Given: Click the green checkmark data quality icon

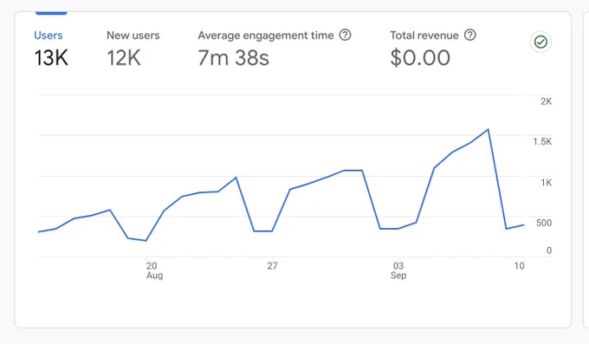Looking at the screenshot, I should pos(540,42).
